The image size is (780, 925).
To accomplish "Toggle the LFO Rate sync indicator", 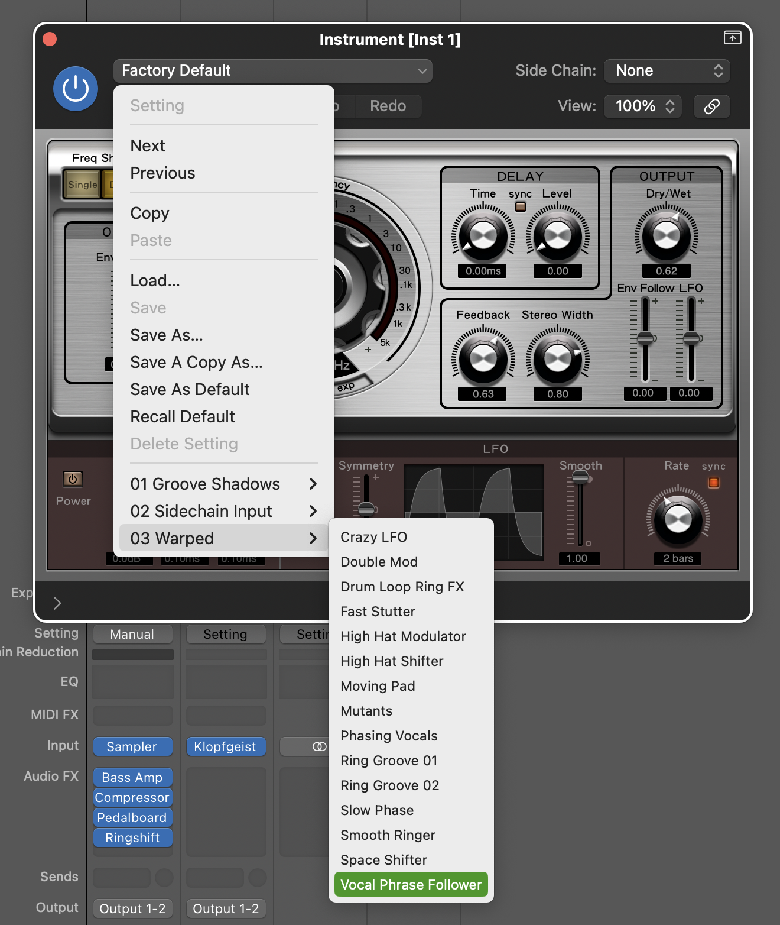I will coord(714,483).
